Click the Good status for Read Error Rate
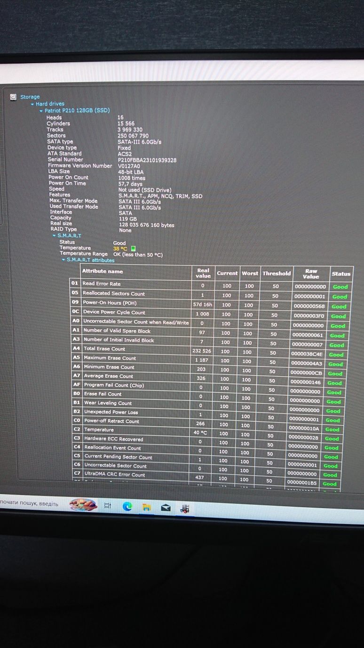364x648 pixels. coord(340,287)
